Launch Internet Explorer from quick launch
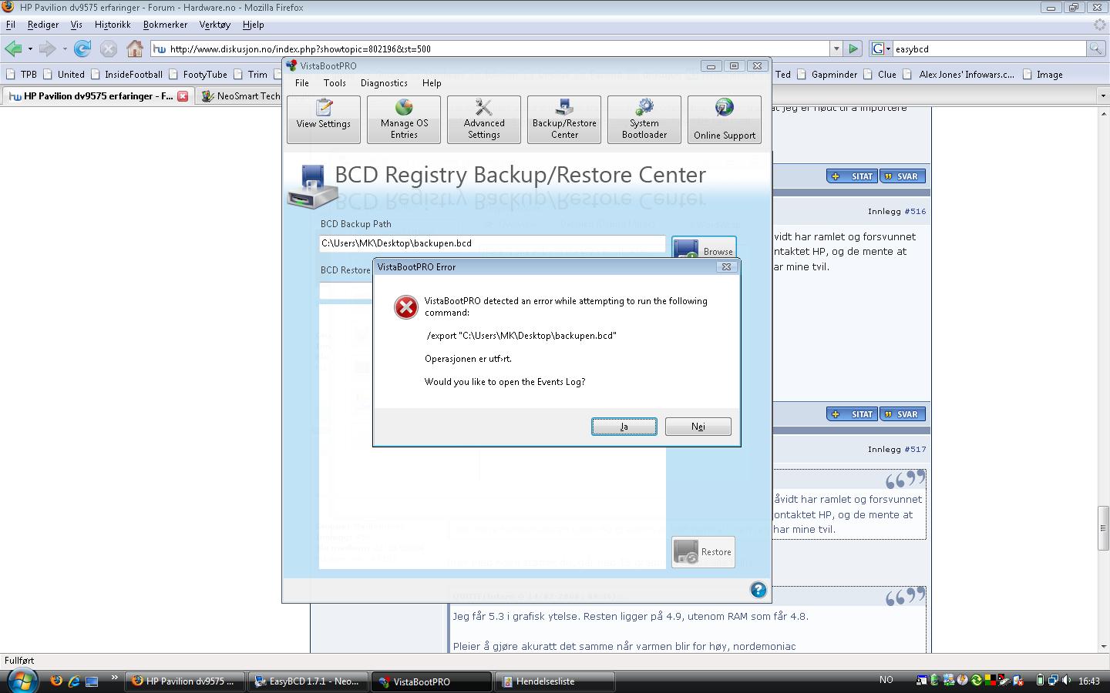 [x=74, y=681]
